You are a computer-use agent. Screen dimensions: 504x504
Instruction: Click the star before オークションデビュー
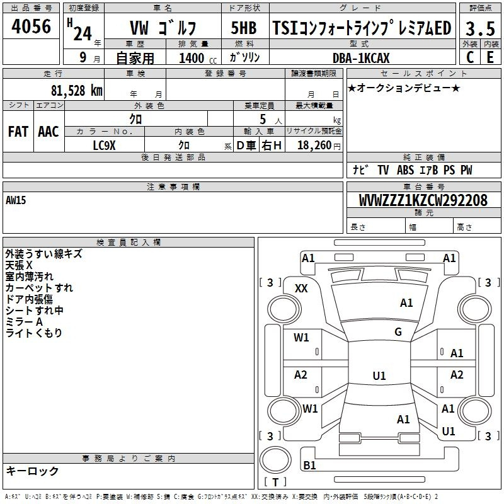click(x=352, y=88)
